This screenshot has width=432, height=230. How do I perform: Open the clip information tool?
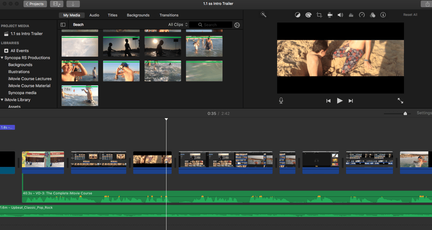click(383, 15)
